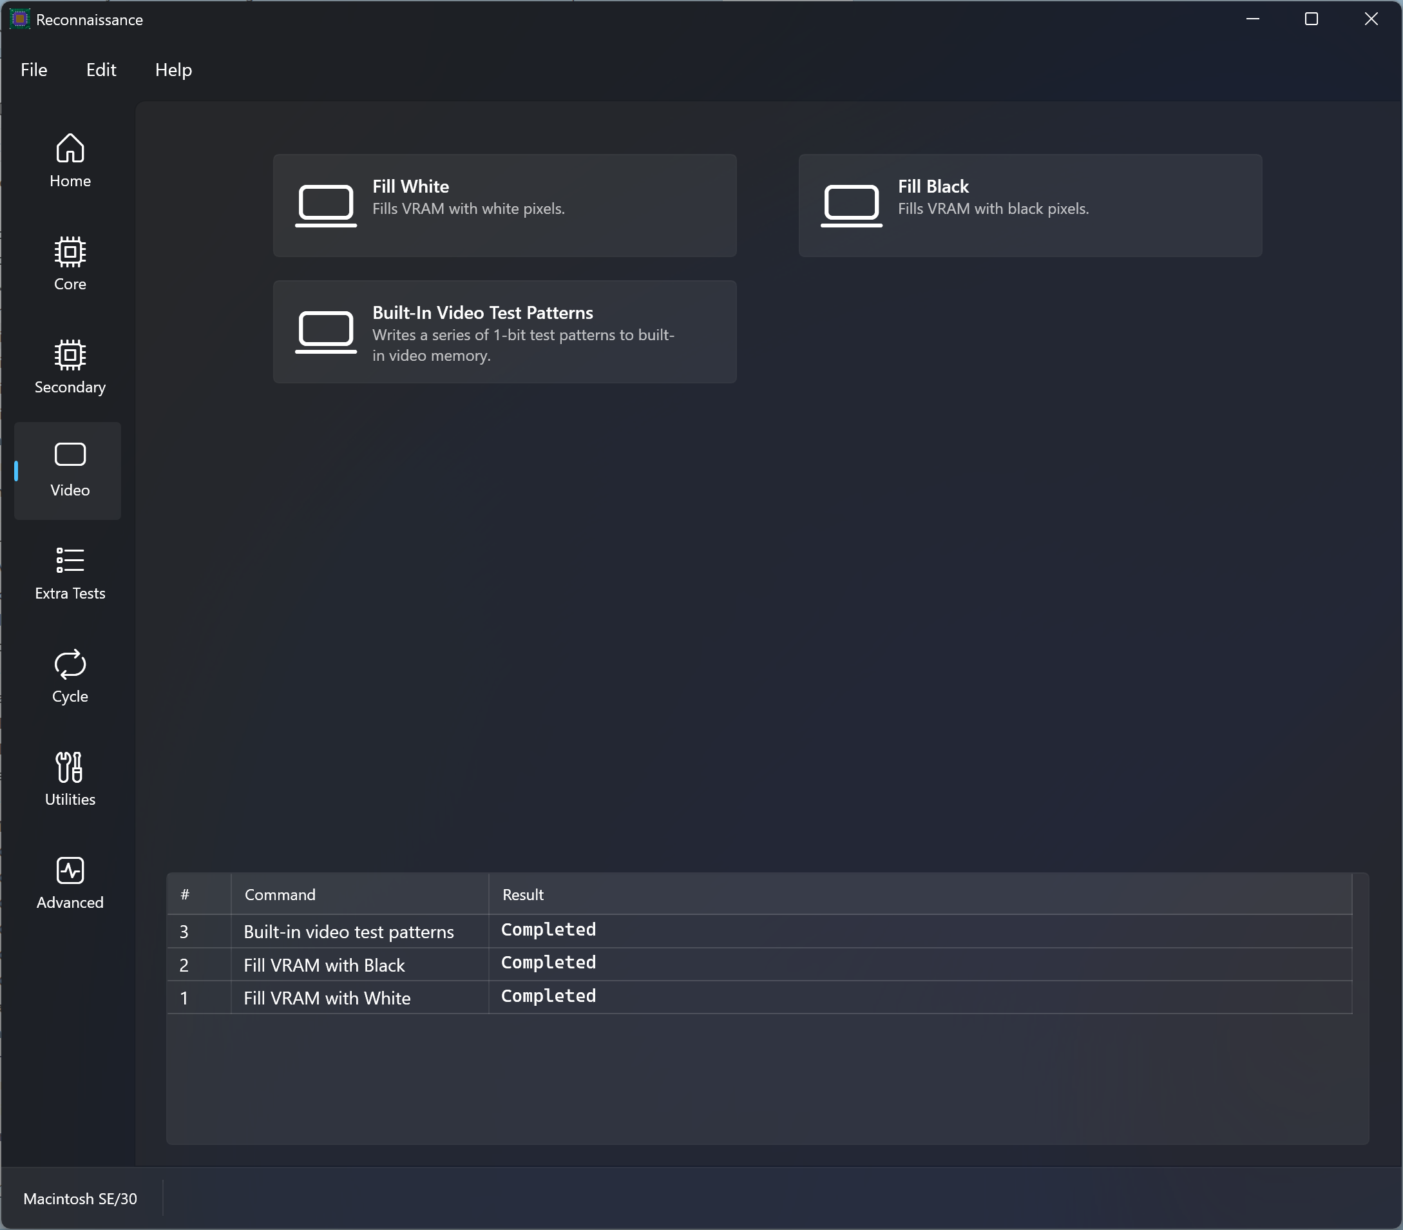
Task: Go to the Home sidebar page
Action: click(70, 160)
